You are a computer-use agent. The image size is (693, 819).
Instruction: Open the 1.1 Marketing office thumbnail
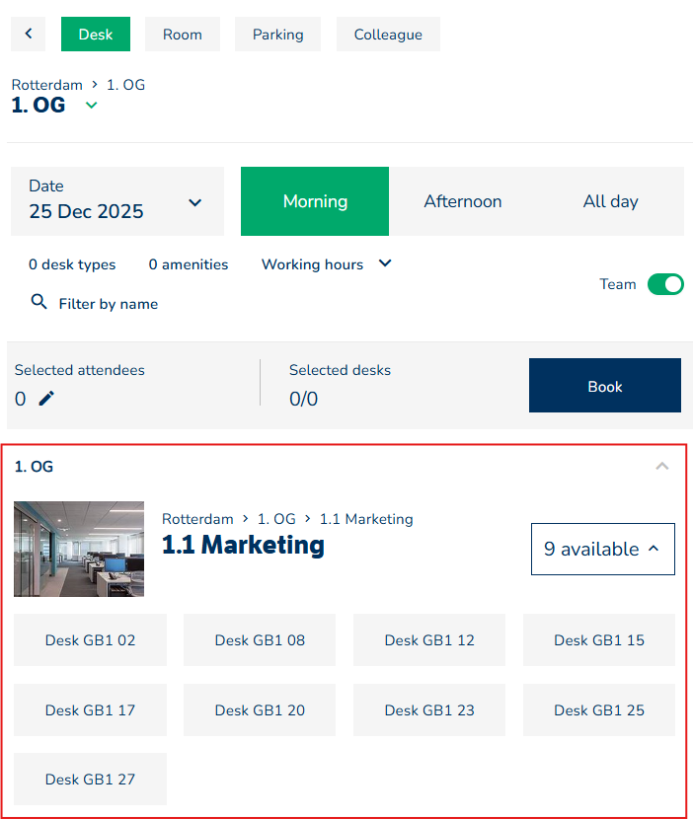[x=79, y=549]
